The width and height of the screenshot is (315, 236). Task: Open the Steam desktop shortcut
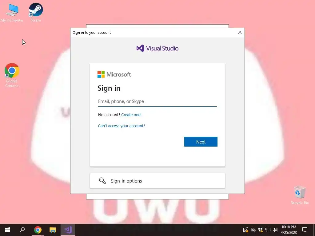coord(36,12)
